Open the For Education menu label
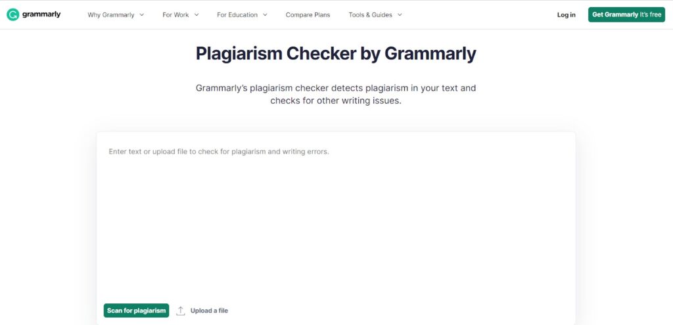Screen dimensions: 673x325 pos(237,14)
